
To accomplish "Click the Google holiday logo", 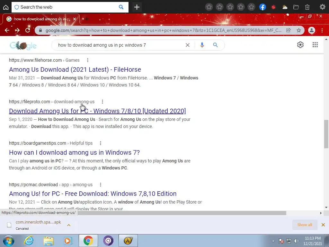I will (x=23, y=45).
